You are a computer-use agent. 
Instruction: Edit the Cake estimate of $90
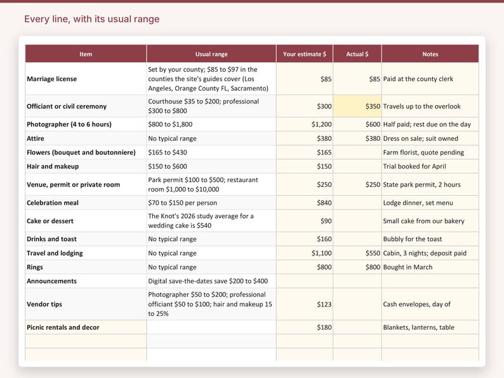[x=305, y=221]
